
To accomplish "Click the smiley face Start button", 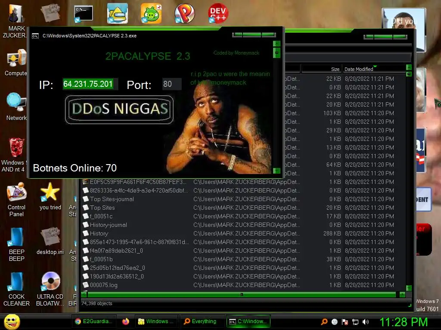I will [x=12, y=321].
